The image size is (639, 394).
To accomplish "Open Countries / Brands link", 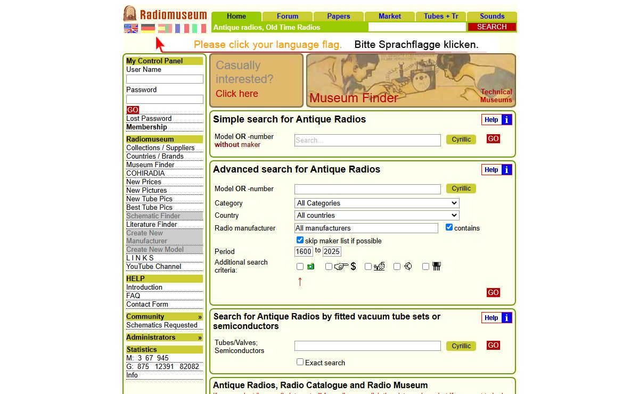I will (154, 157).
